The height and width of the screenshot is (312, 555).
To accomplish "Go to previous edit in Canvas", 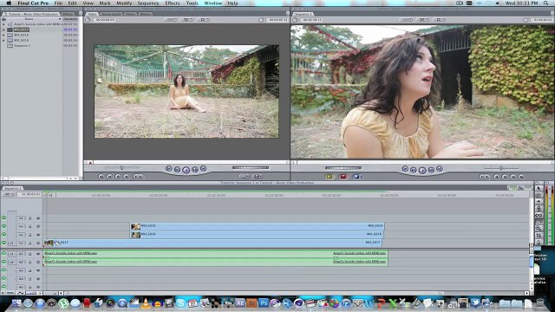I will pos(406,169).
